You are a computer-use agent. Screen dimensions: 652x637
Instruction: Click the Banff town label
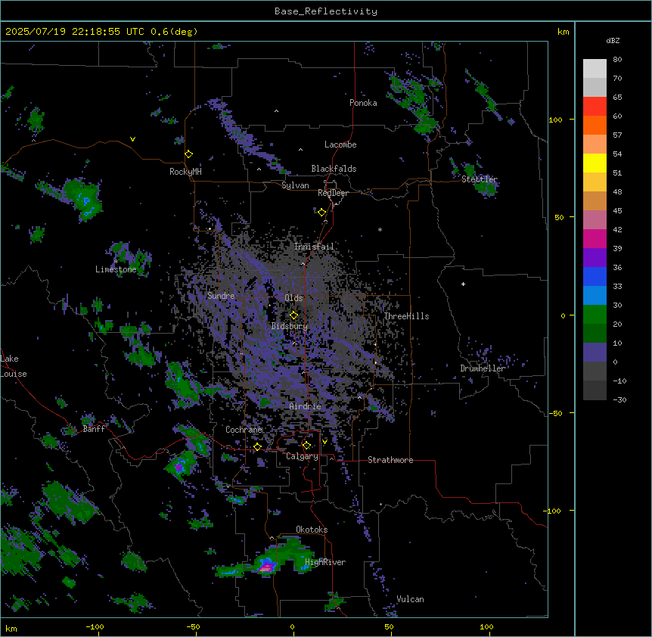(x=94, y=429)
